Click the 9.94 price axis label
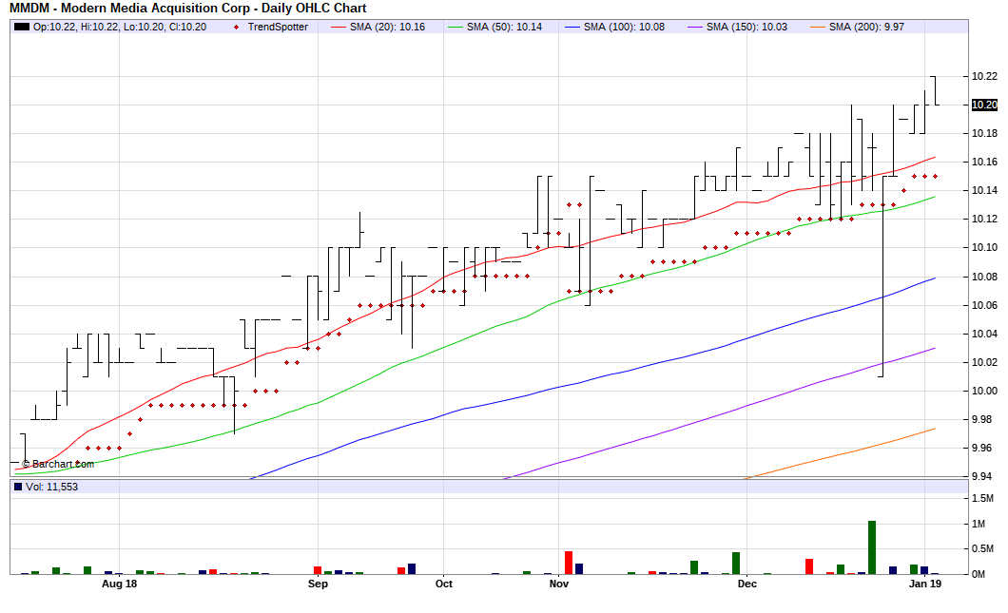 (983, 476)
